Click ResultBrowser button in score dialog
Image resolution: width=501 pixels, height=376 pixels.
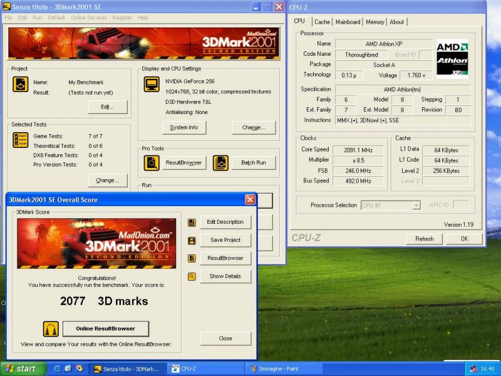(225, 258)
